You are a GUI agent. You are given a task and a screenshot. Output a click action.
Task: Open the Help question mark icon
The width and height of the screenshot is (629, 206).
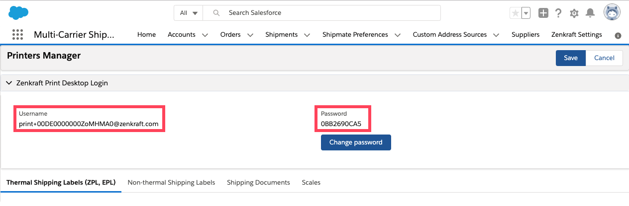pyautogui.click(x=558, y=13)
